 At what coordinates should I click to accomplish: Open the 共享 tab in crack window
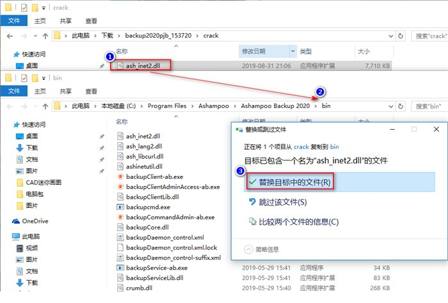65,21
